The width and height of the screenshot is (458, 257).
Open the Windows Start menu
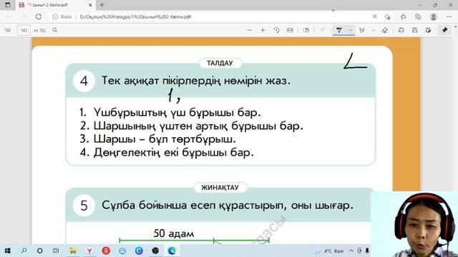coord(8,251)
